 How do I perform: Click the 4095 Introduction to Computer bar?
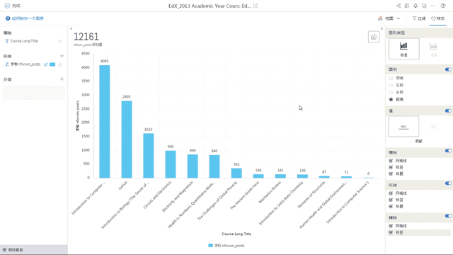tap(105, 121)
